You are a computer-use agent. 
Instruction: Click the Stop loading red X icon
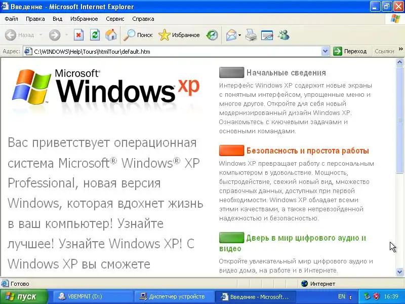pos(78,35)
